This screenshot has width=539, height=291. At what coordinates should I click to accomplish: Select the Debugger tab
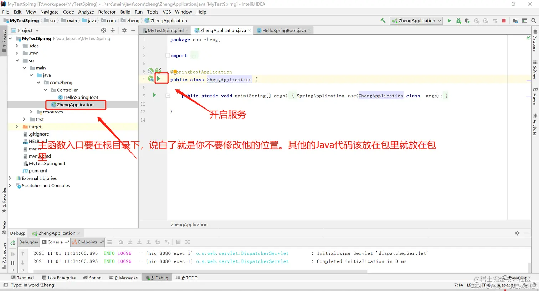[29, 242]
